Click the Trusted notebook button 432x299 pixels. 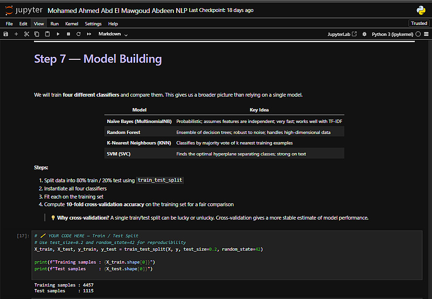click(x=419, y=23)
